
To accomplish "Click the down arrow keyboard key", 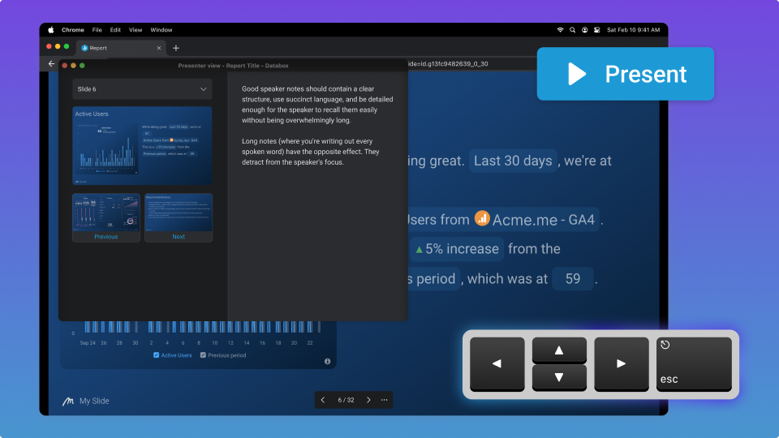I will [559, 378].
